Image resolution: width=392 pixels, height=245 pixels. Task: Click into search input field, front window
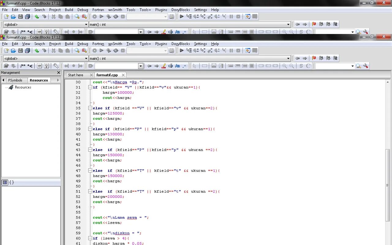pos(116,66)
